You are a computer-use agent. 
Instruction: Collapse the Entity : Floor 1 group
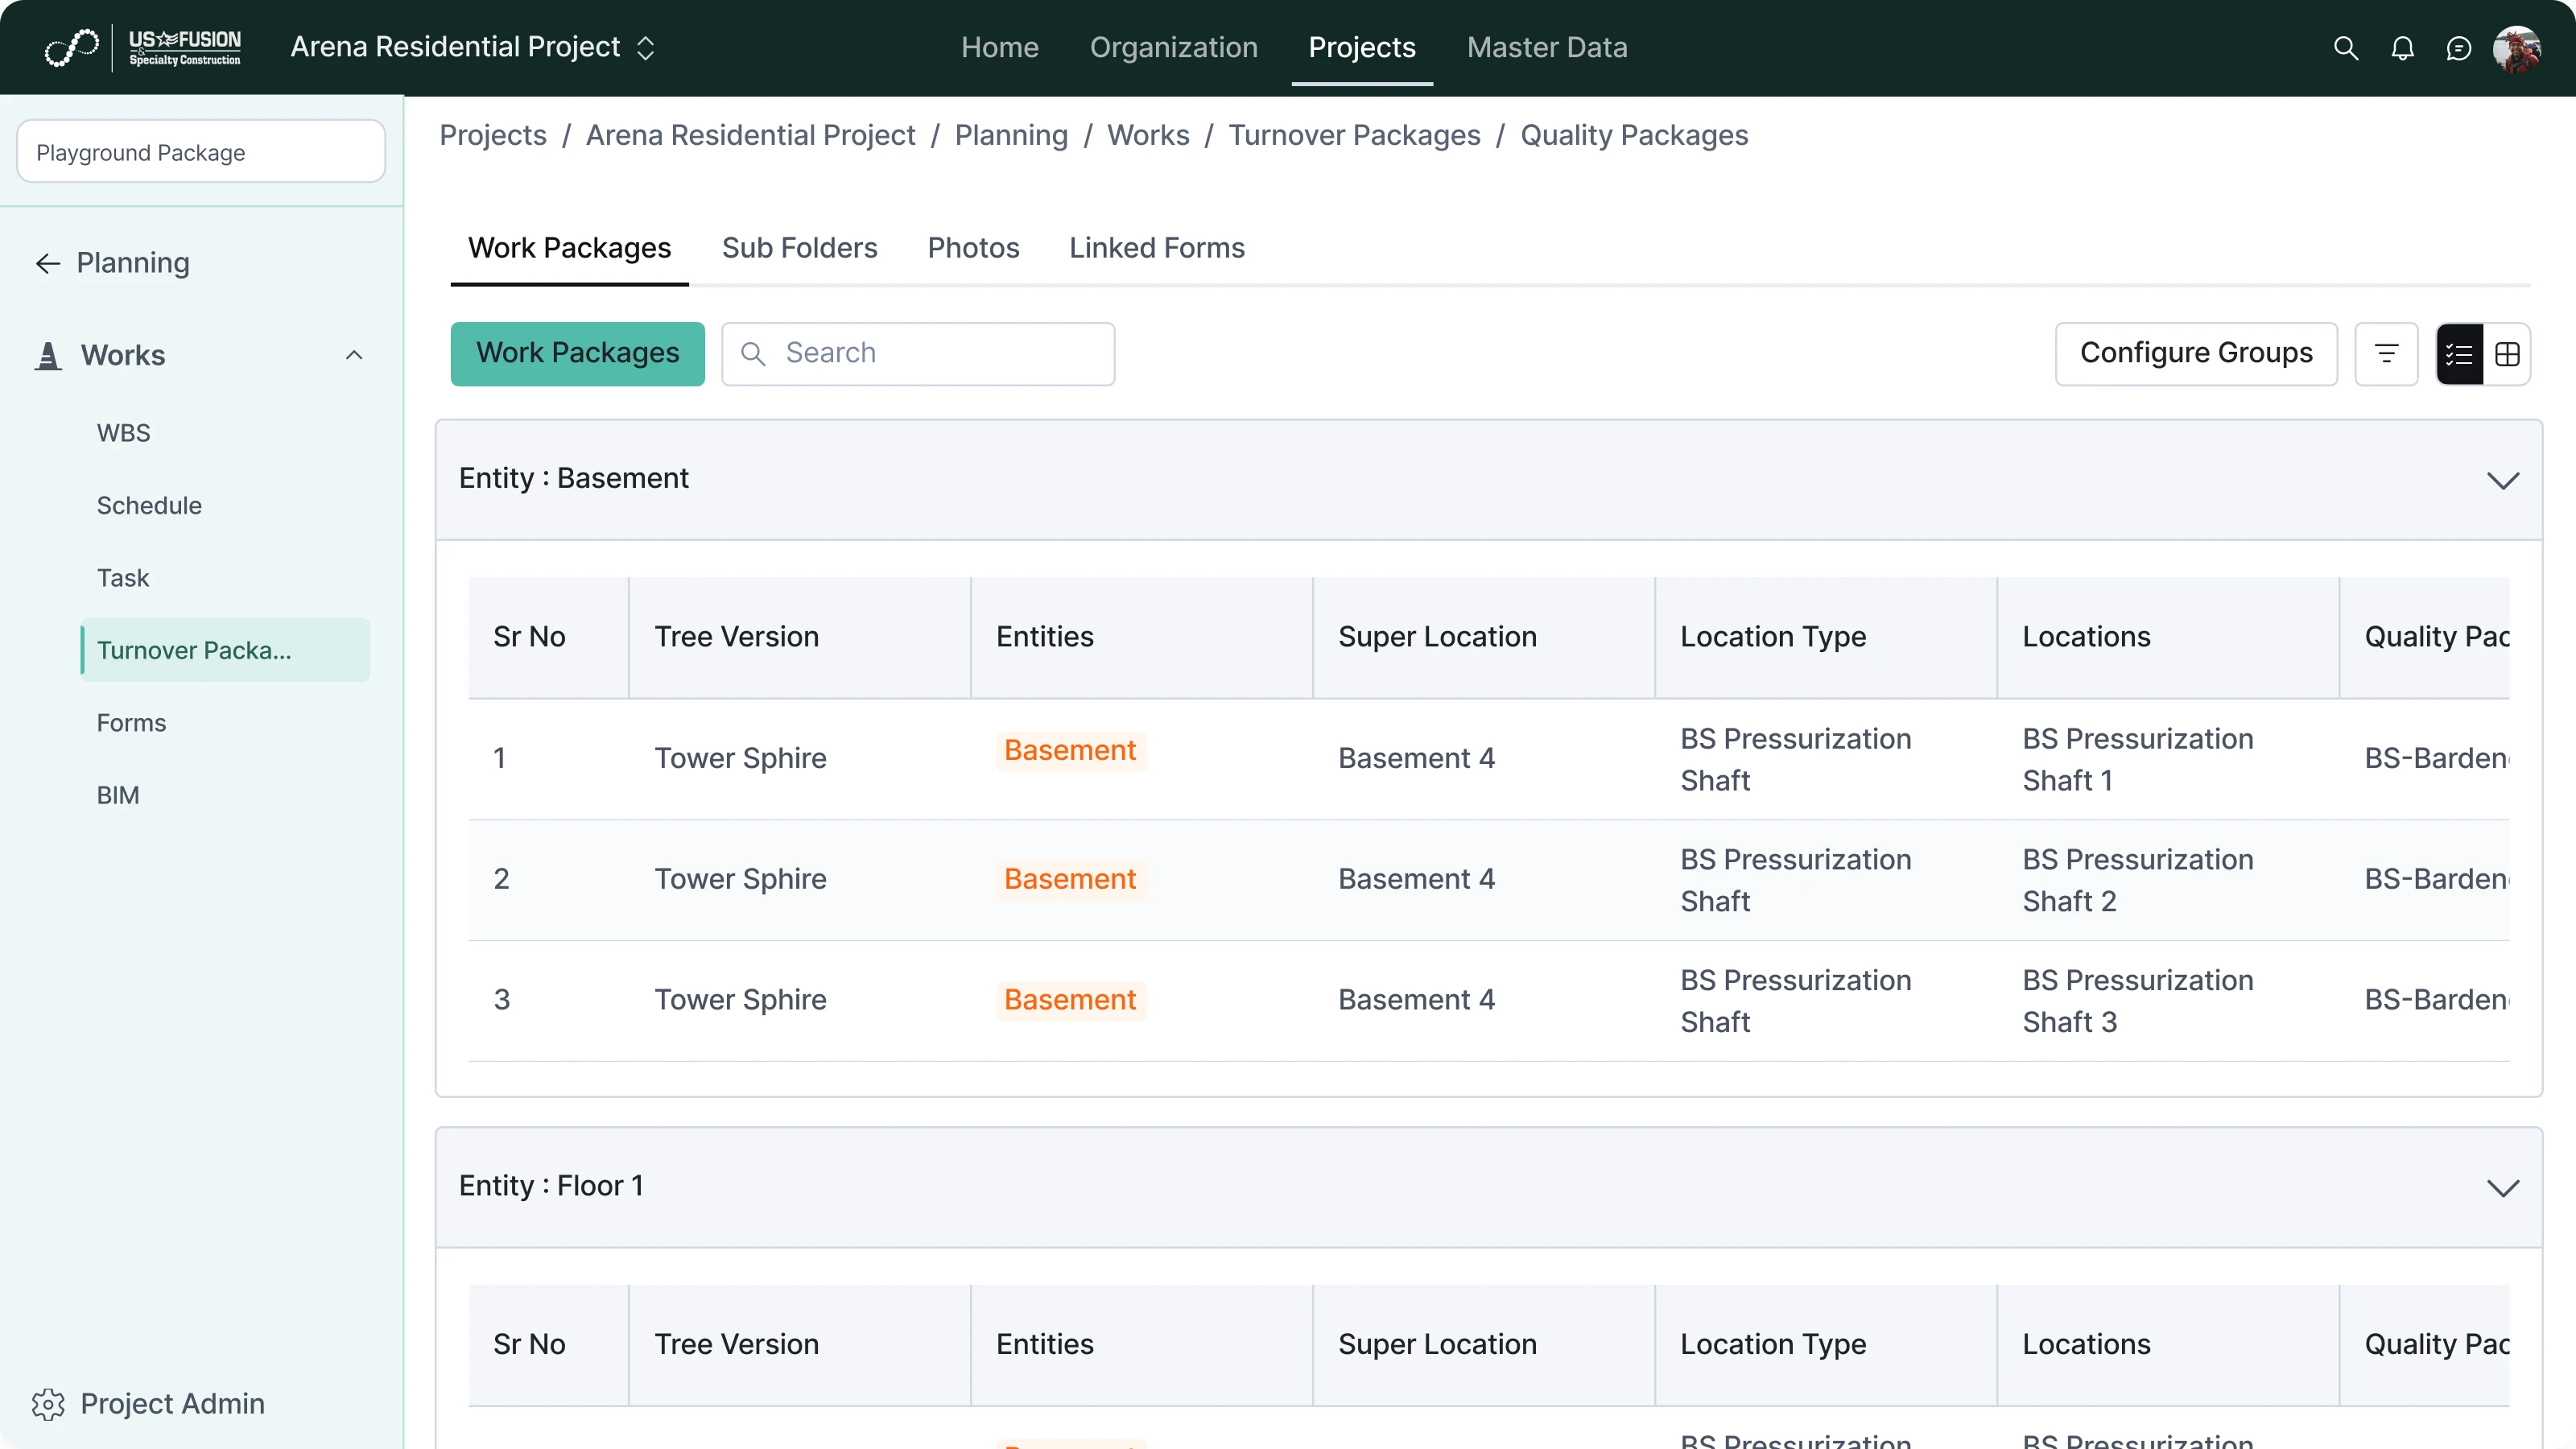[2502, 1187]
